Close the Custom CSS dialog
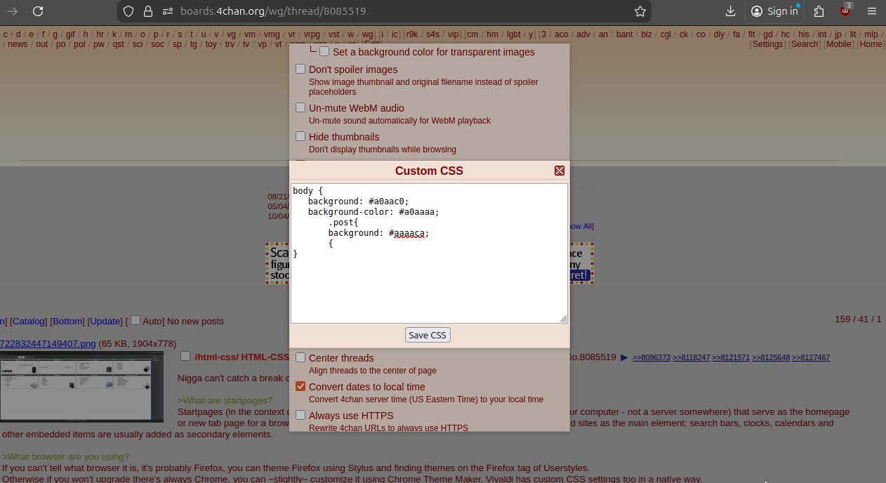The height and width of the screenshot is (483, 886). [x=560, y=171]
